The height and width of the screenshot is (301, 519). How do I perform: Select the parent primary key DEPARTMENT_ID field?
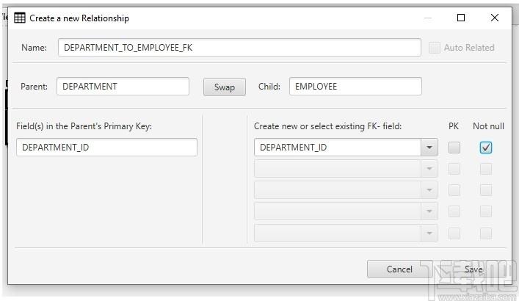click(106, 148)
